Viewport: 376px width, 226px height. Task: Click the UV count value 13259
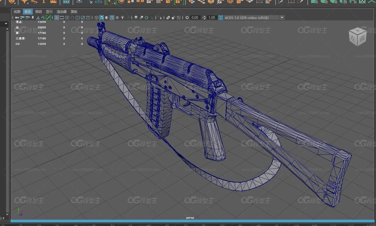(42, 44)
